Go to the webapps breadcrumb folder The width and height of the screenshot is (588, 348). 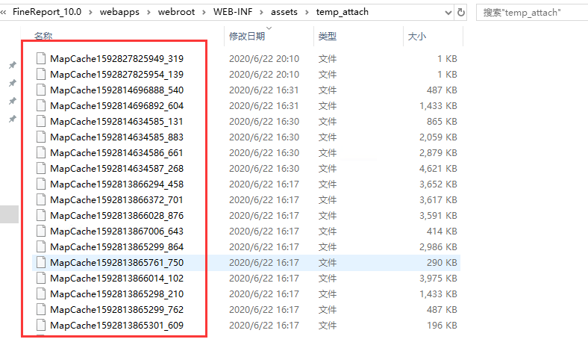click(119, 12)
